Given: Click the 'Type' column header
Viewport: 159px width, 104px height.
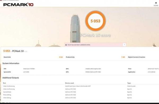Looking at the screenshot, I should (x=129, y=83).
